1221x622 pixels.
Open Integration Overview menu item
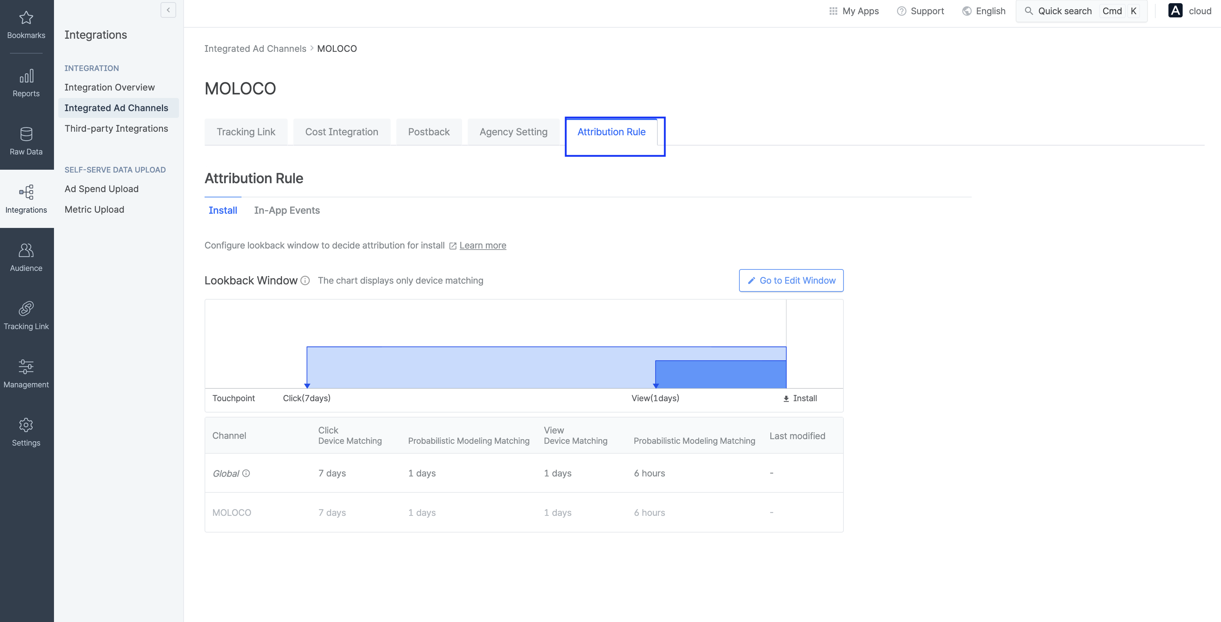(x=109, y=87)
